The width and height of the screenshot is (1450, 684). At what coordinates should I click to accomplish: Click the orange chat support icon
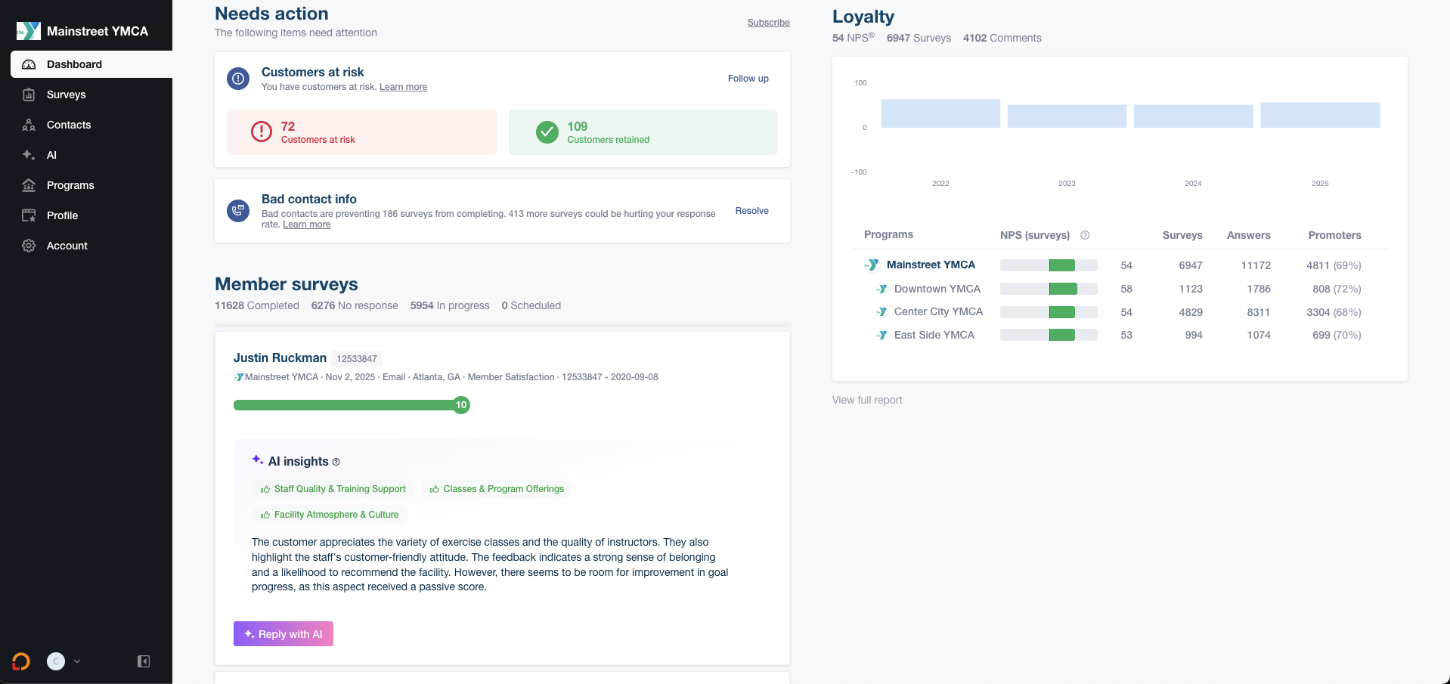[21, 661]
